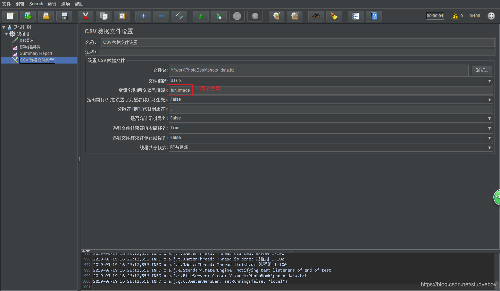Viewport: 500px width, 291px height.
Task: Open Search with binoculars icon
Action: [316, 16]
